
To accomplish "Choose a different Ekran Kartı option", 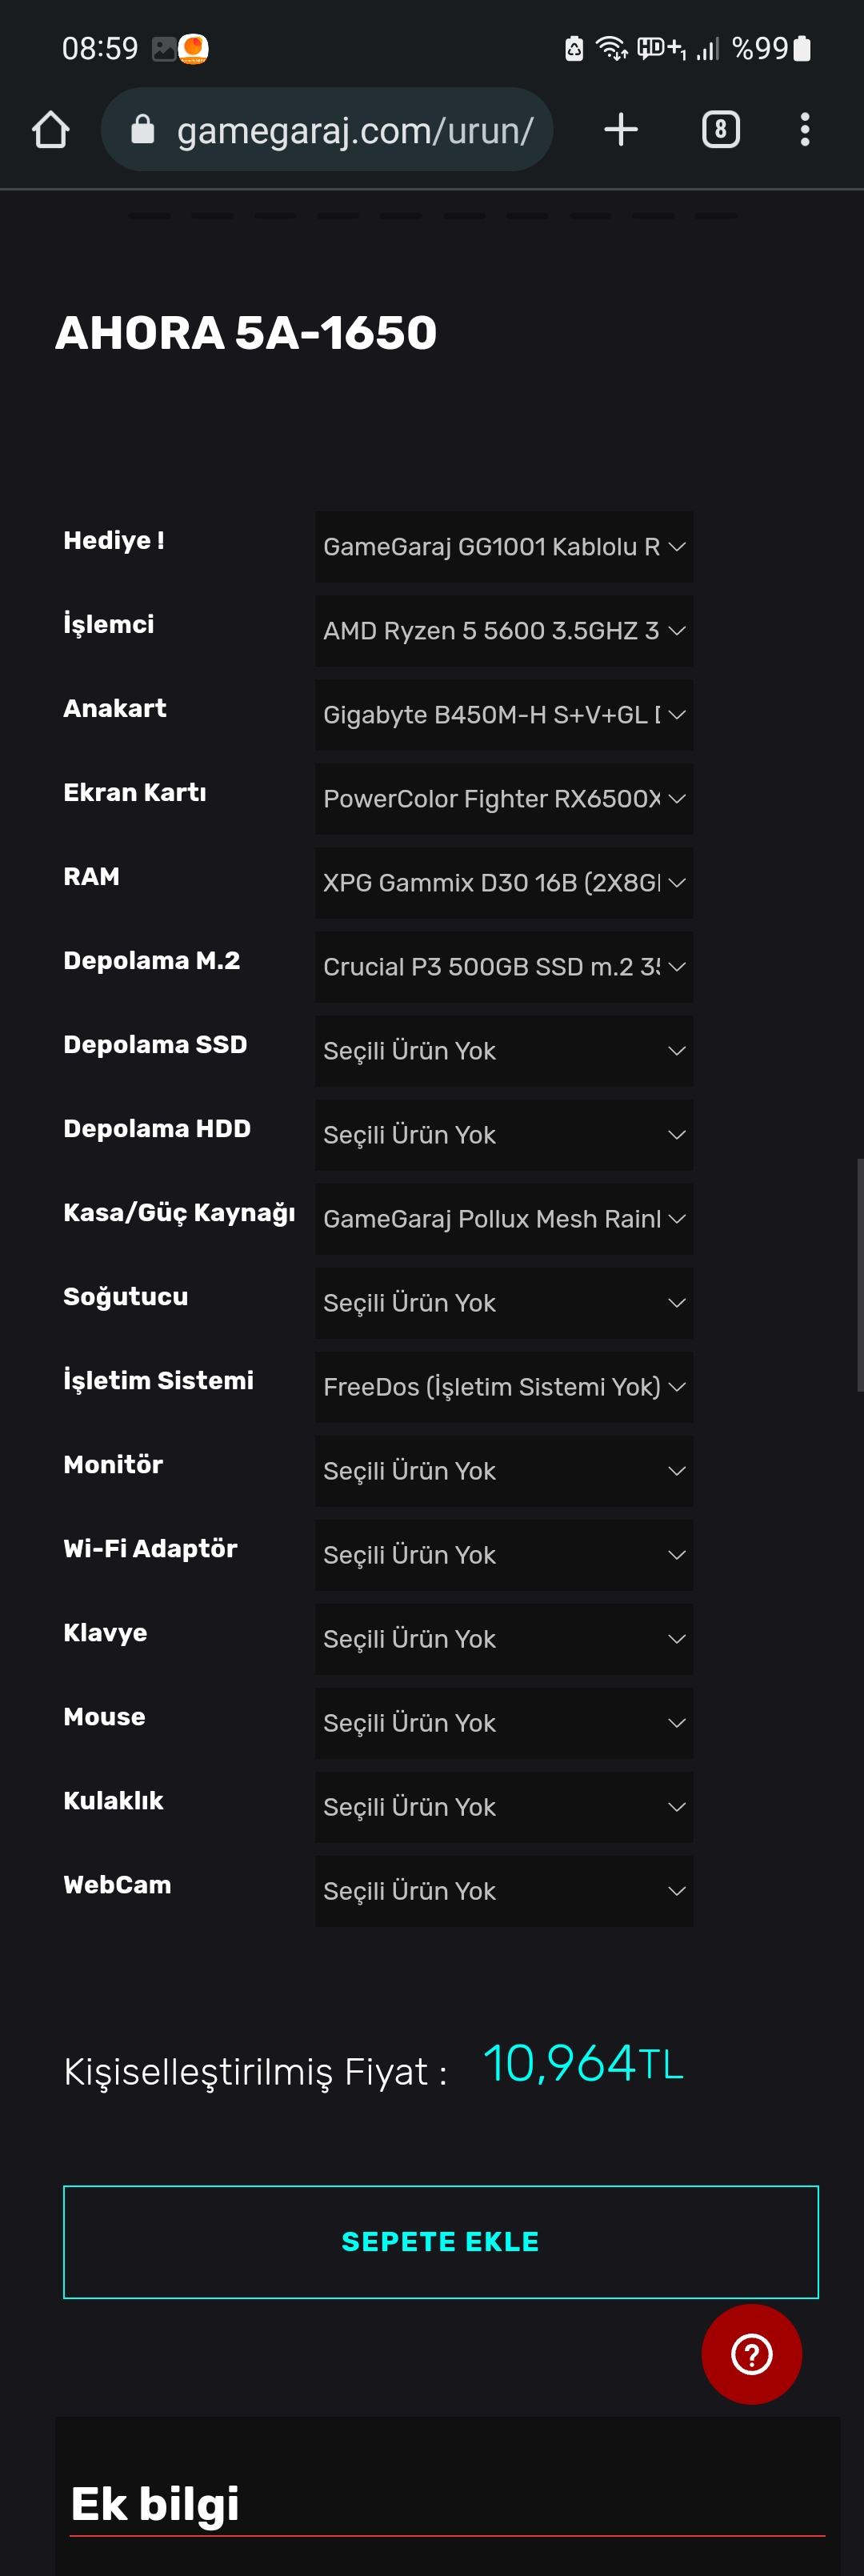I will (503, 799).
